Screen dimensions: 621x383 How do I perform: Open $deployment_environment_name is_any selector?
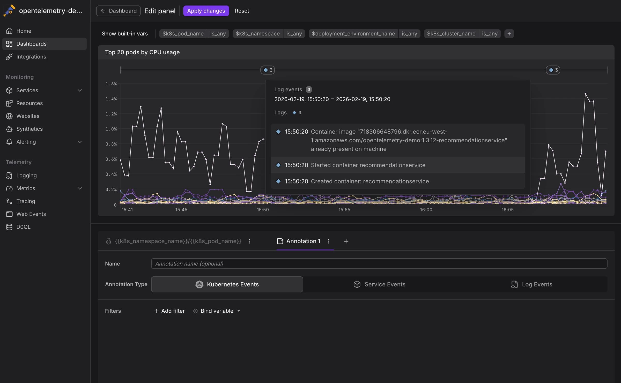409,34
